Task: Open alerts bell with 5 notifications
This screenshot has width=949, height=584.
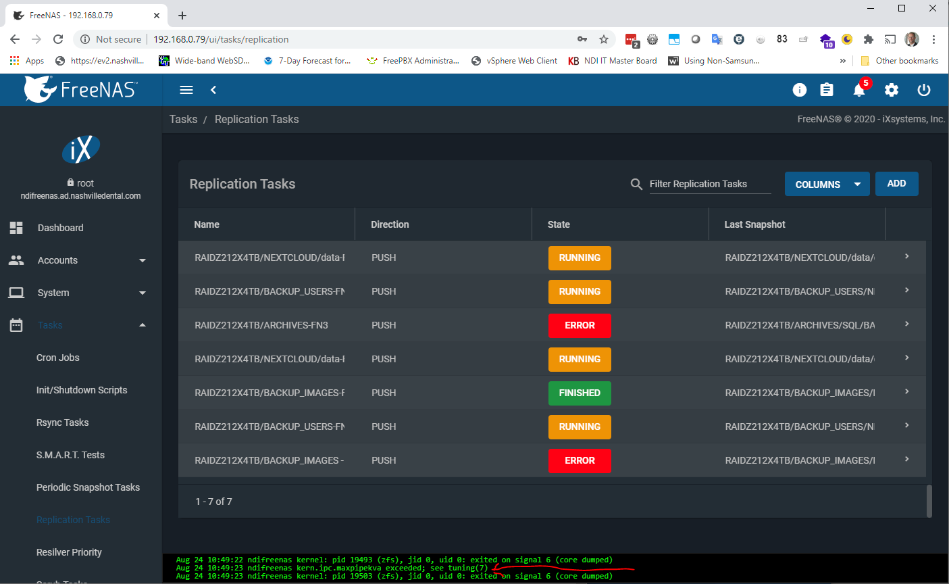Action: (x=860, y=89)
